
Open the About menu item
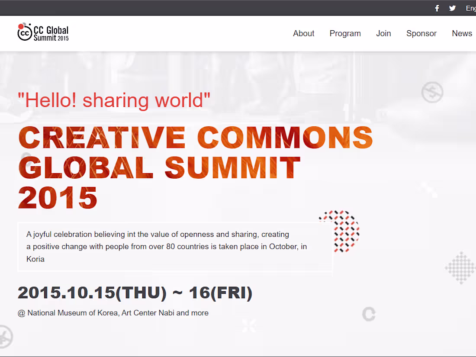click(304, 33)
